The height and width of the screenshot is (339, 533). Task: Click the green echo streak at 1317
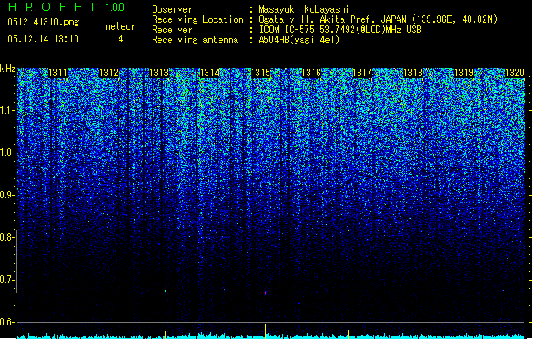pos(353,288)
